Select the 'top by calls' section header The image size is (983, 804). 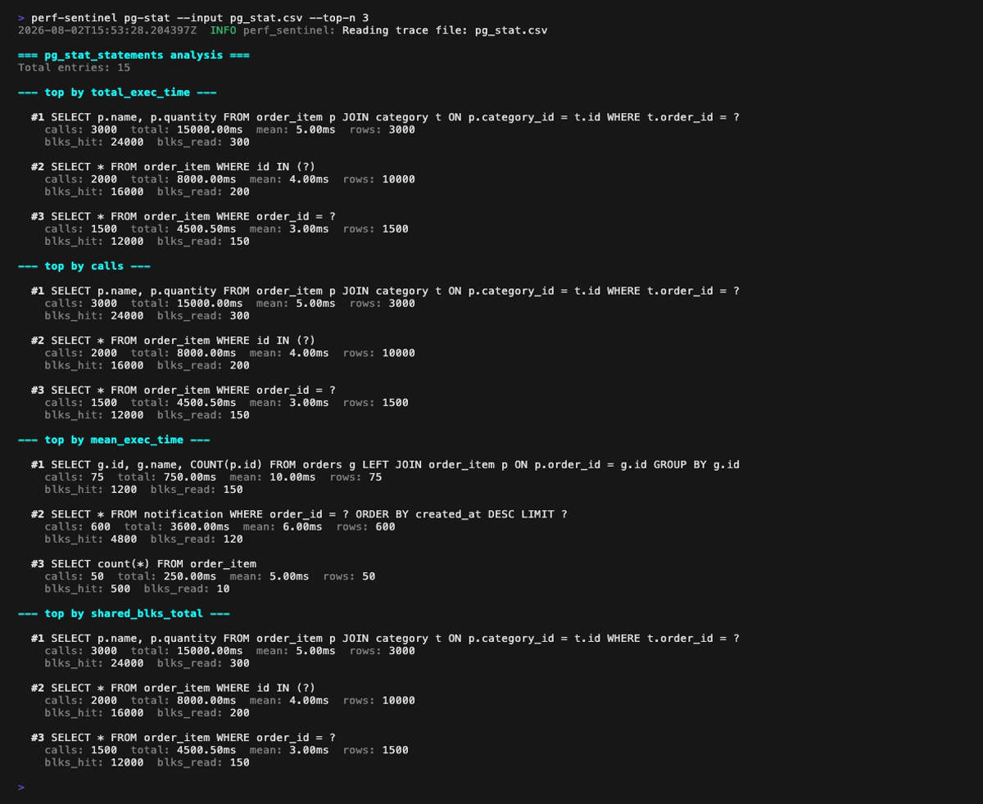(84, 266)
